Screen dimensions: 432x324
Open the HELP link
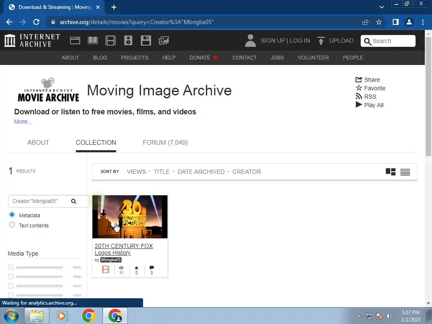(169, 57)
